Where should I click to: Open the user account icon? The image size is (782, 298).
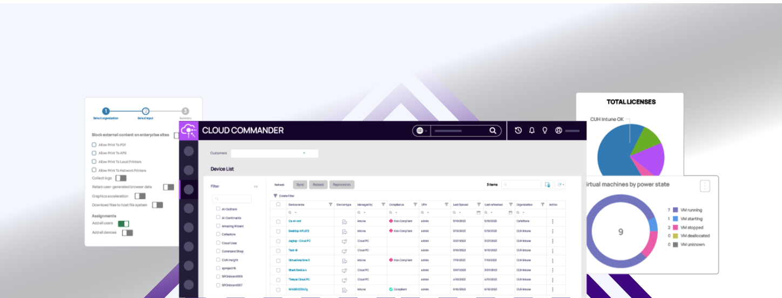pyautogui.click(x=559, y=130)
